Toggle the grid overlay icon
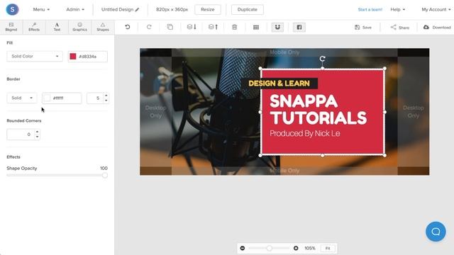The width and height of the screenshot is (454, 255). click(256, 27)
